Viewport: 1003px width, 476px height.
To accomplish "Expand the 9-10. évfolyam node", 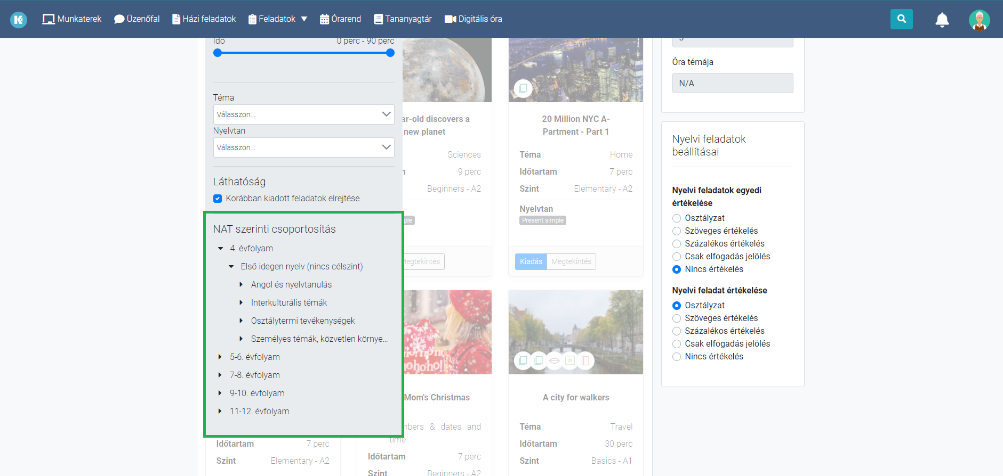I will tap(220, 393).
